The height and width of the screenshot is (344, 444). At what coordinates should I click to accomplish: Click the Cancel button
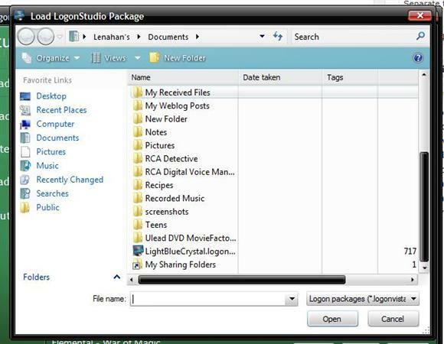pos(393,319)
